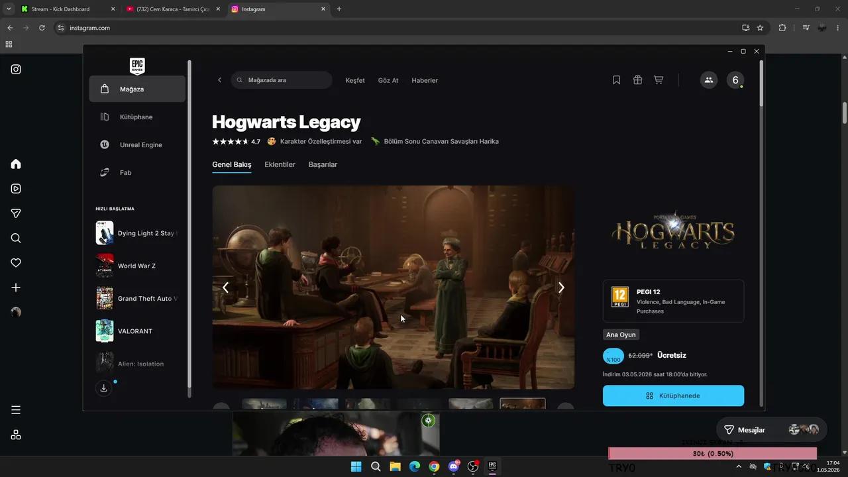This screenshot has width=848, height=477.
Task: Open Mağaza store in Epic sidebar
Action: (x=137, y=89)
